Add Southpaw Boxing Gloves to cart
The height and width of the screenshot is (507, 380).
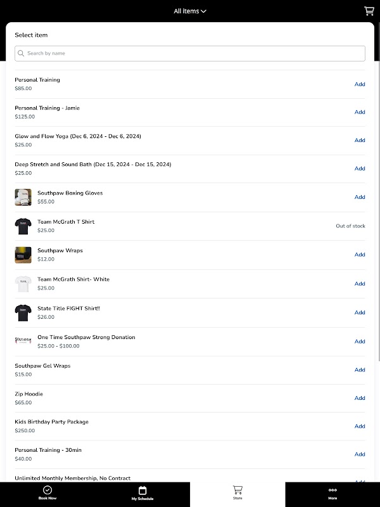[360, 197]
